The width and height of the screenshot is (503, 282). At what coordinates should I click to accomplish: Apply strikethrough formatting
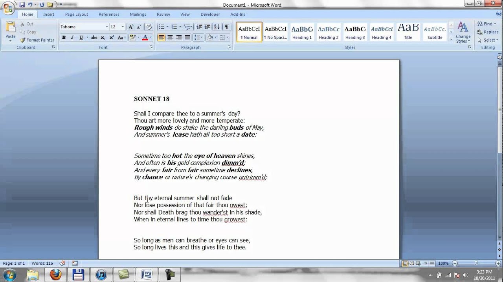point(94,38)
